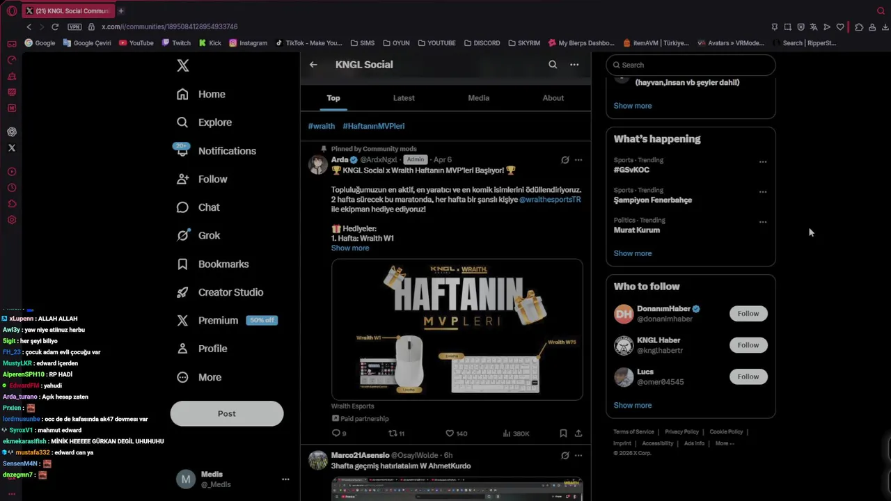Click the @wraithesportsTR mention
Screen dimensions: 891x501
[550, 200]
